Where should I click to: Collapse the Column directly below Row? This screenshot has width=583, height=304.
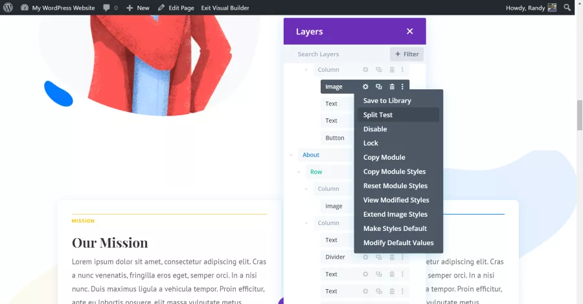pos(306,189)
